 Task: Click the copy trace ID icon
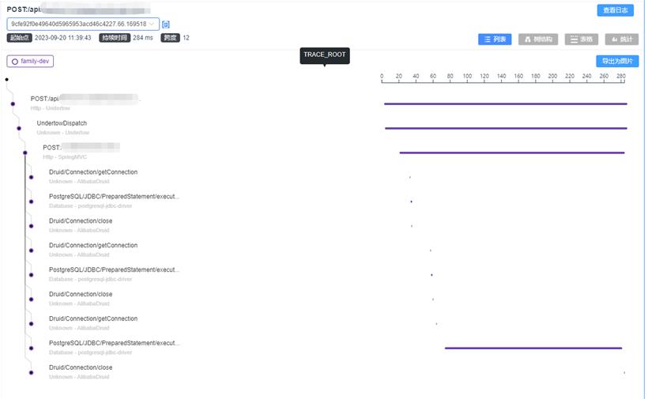pyautogui.click(x=166, y=24)
